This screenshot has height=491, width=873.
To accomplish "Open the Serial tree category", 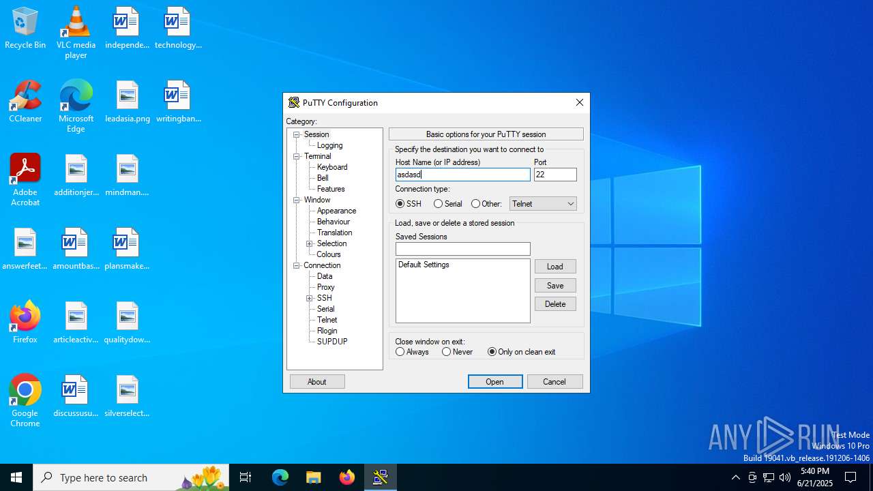I will (x=325, y=309).
